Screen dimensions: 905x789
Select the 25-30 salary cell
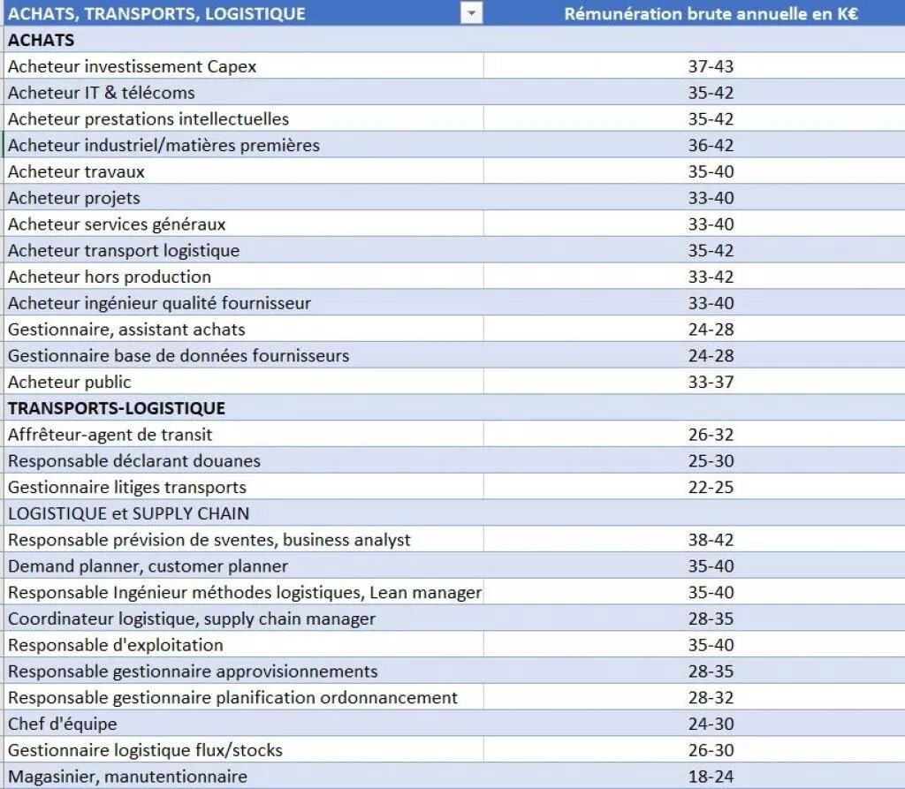(695, 460)
